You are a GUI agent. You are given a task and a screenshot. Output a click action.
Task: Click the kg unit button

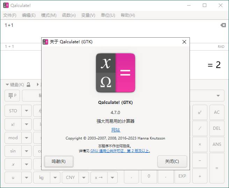(x=42, y=178)
